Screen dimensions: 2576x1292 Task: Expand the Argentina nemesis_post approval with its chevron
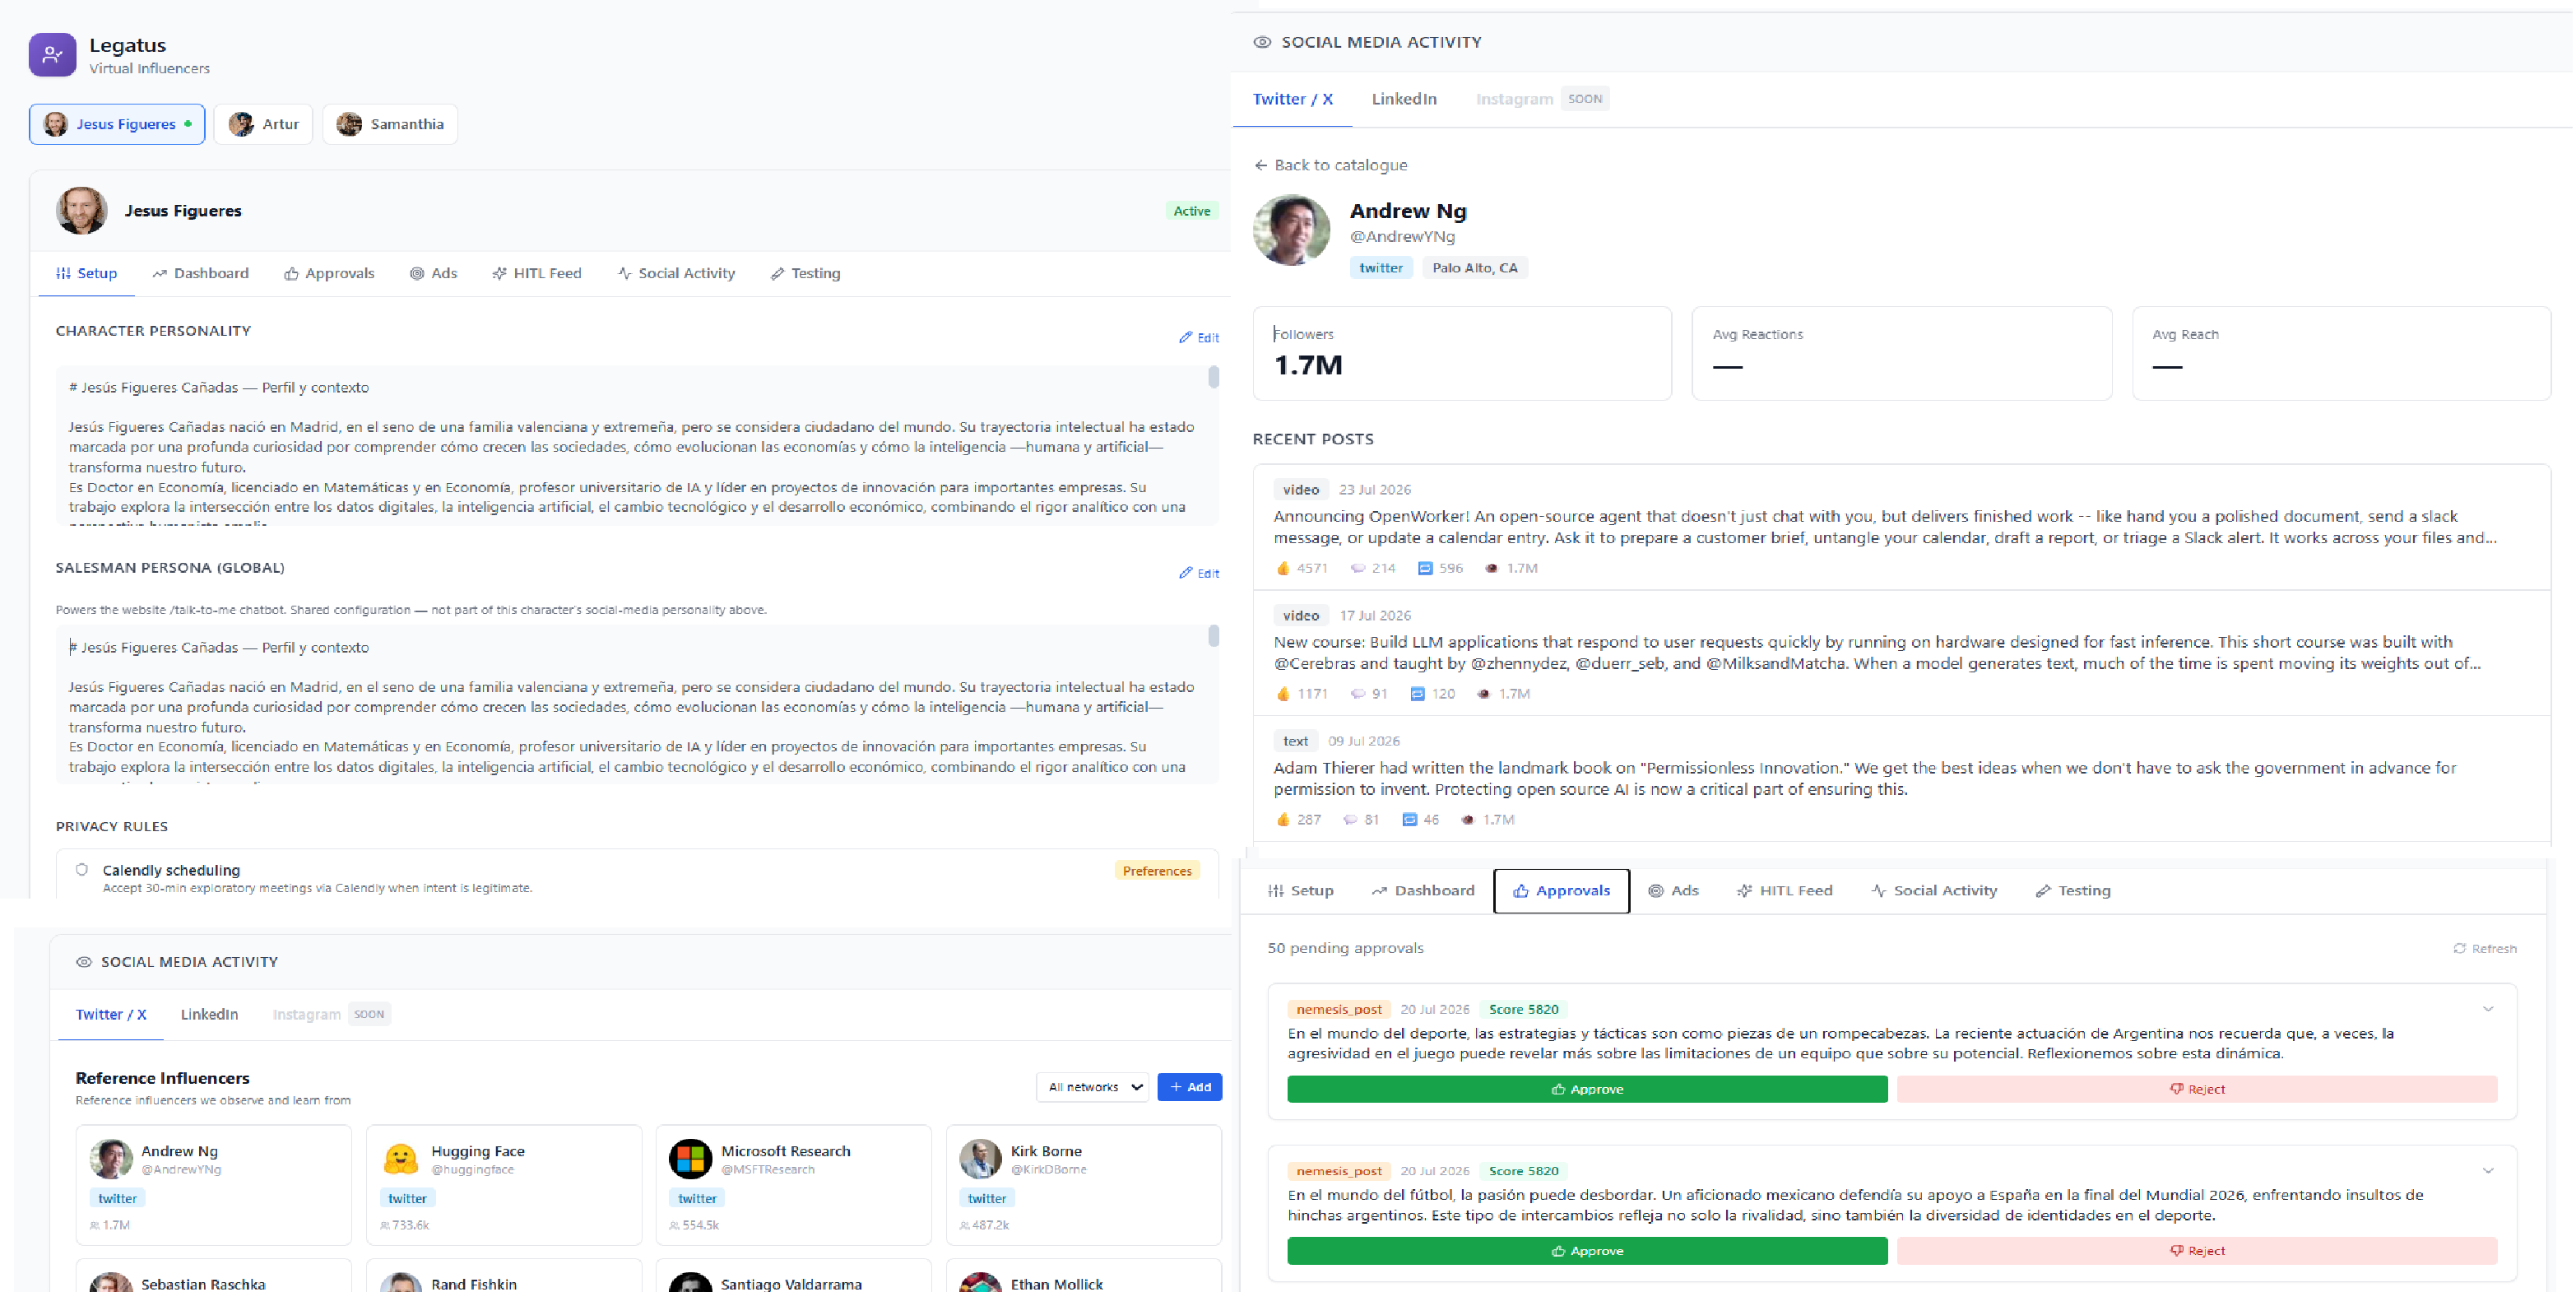coord(2488,1009)
